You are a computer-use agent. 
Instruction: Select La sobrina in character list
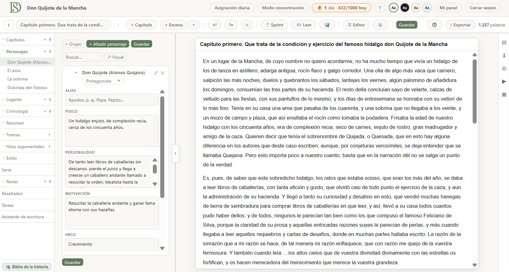tap(27, 79)
